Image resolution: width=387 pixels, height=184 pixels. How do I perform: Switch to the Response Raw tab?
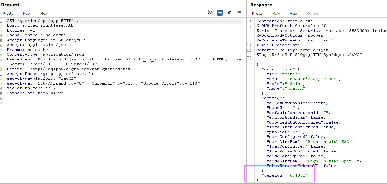point(276,13)
